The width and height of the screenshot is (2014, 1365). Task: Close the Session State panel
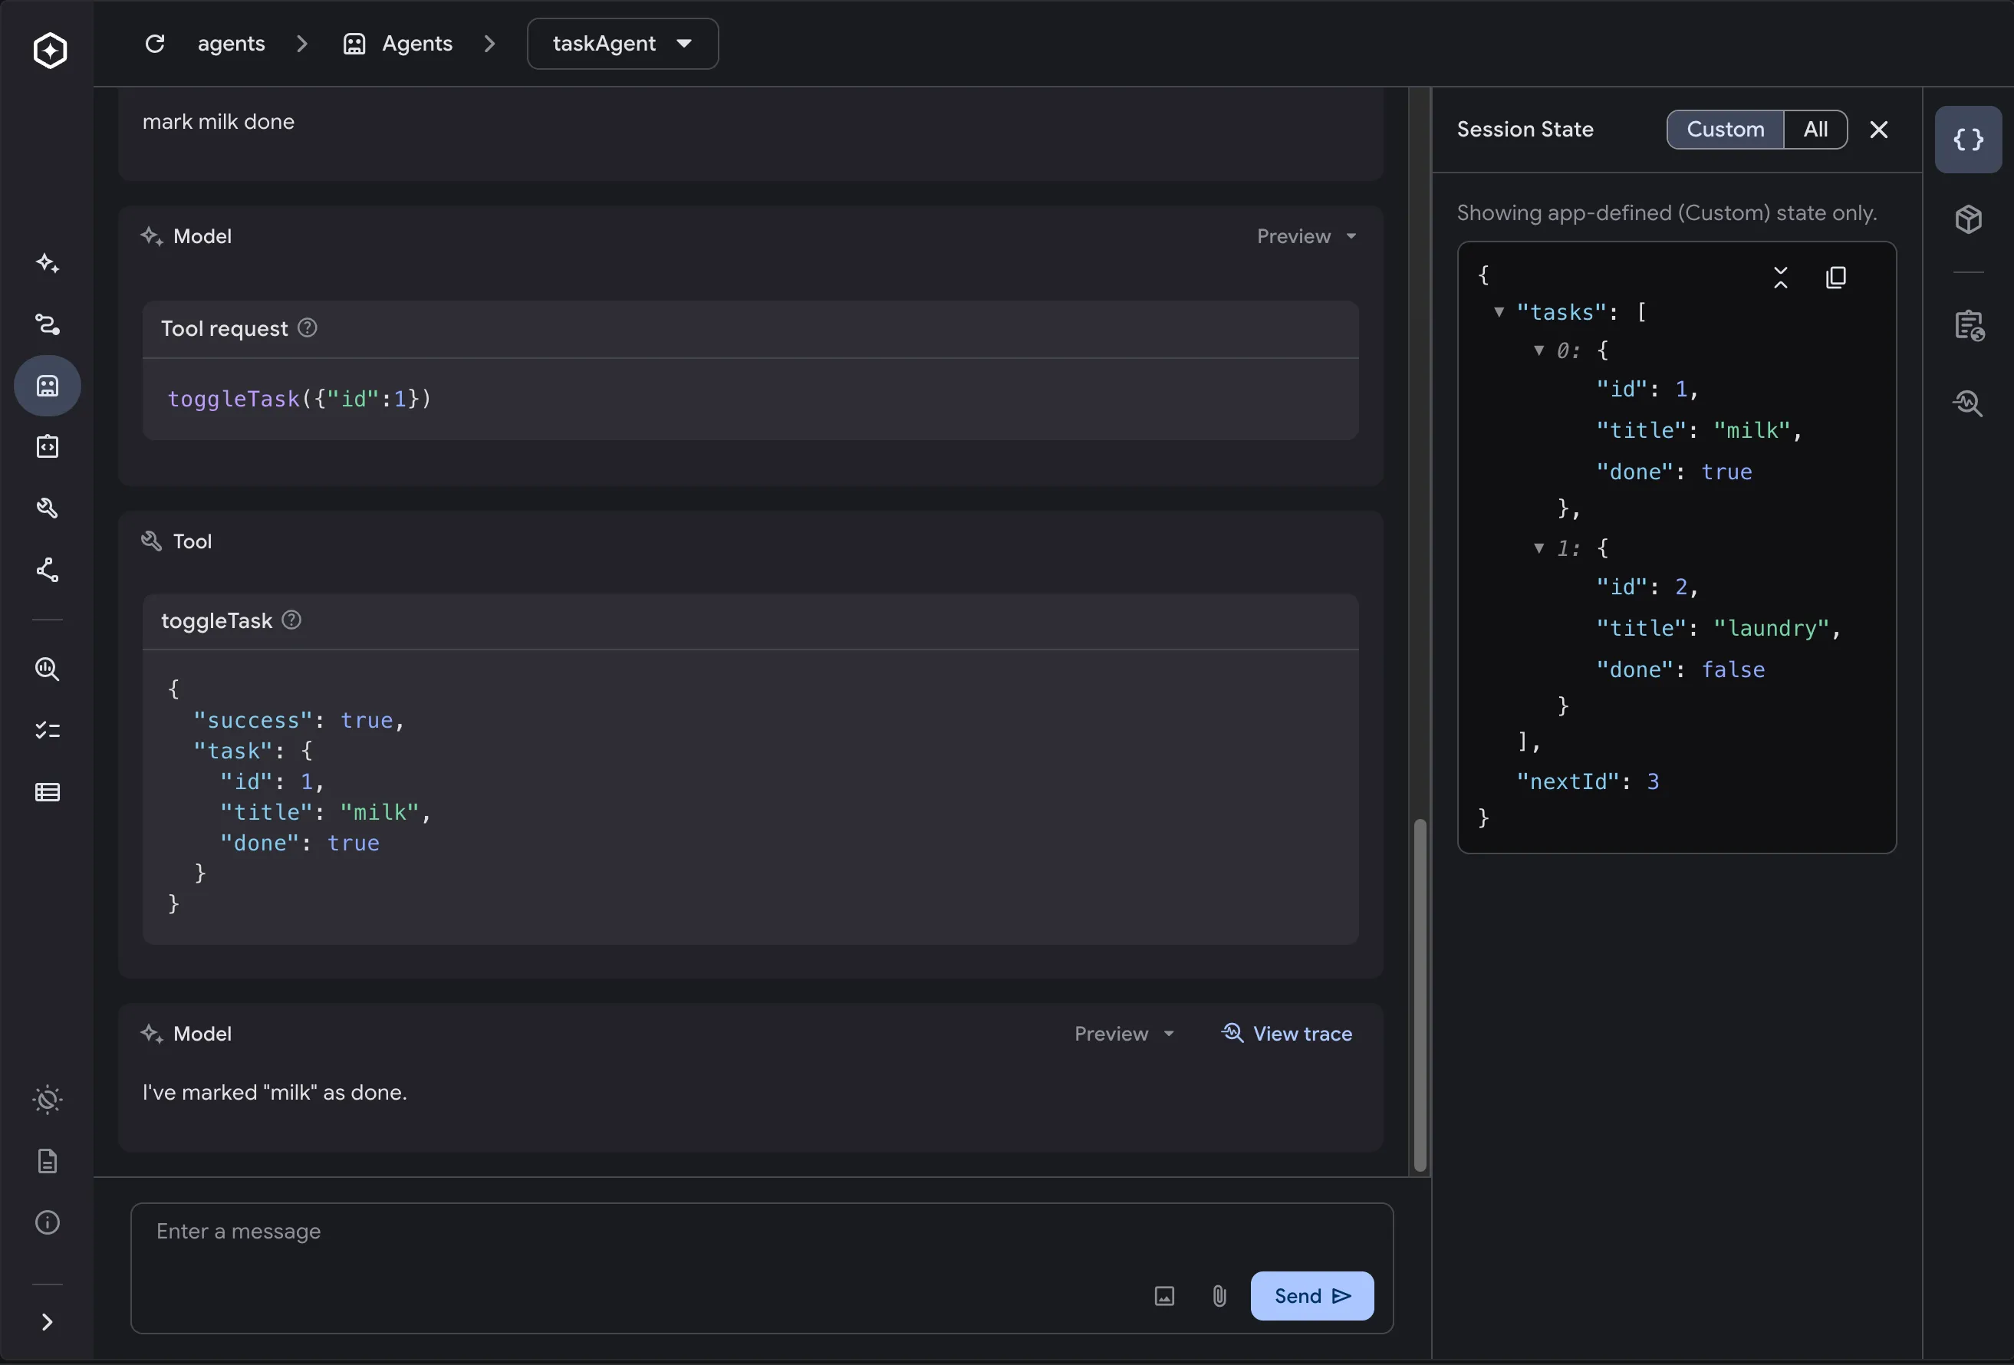tap(1878, 129)
